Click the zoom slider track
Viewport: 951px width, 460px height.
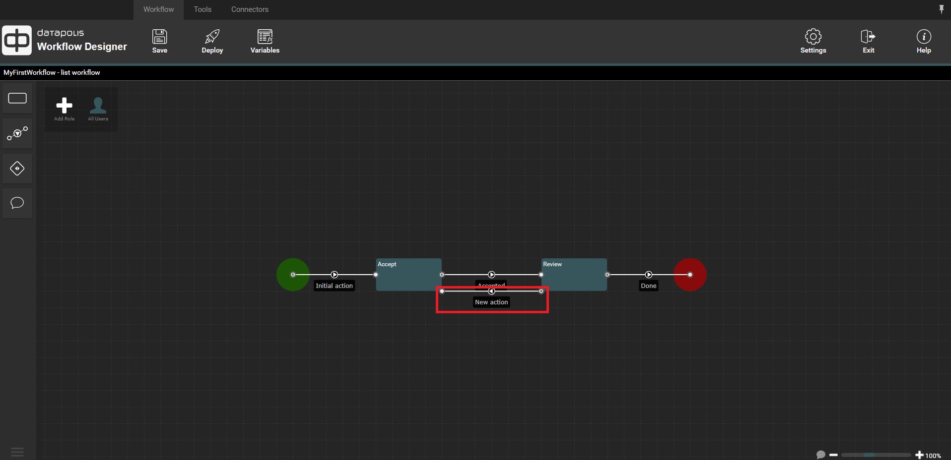click(876, 455)
